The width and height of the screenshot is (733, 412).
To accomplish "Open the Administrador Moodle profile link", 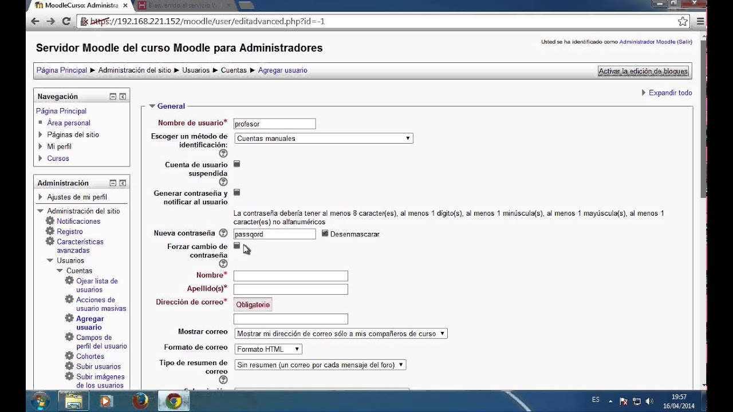I will (647, 42).
